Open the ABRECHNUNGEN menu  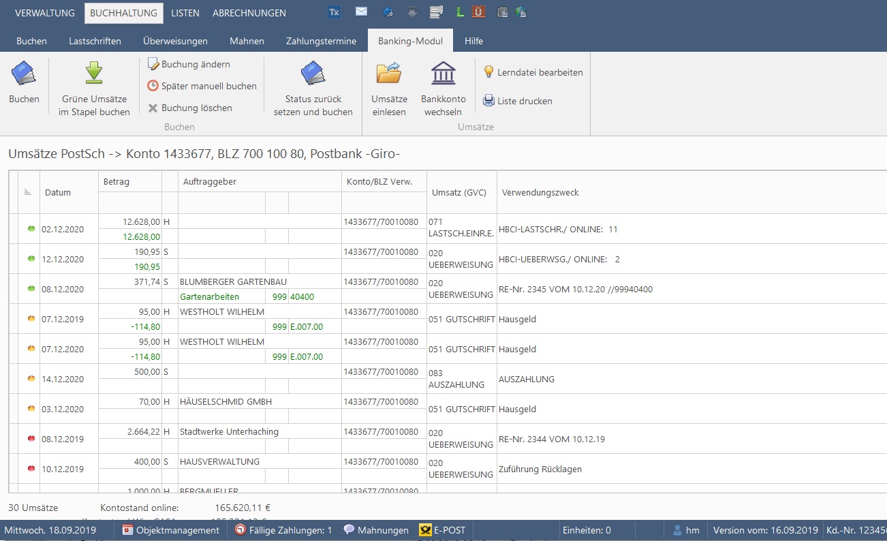click(x=249, y=13)
